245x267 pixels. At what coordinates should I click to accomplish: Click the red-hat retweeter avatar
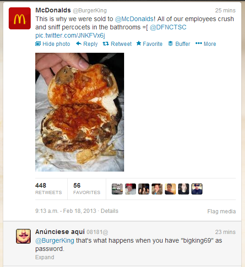pyautogui.click(x=131, y=189)
